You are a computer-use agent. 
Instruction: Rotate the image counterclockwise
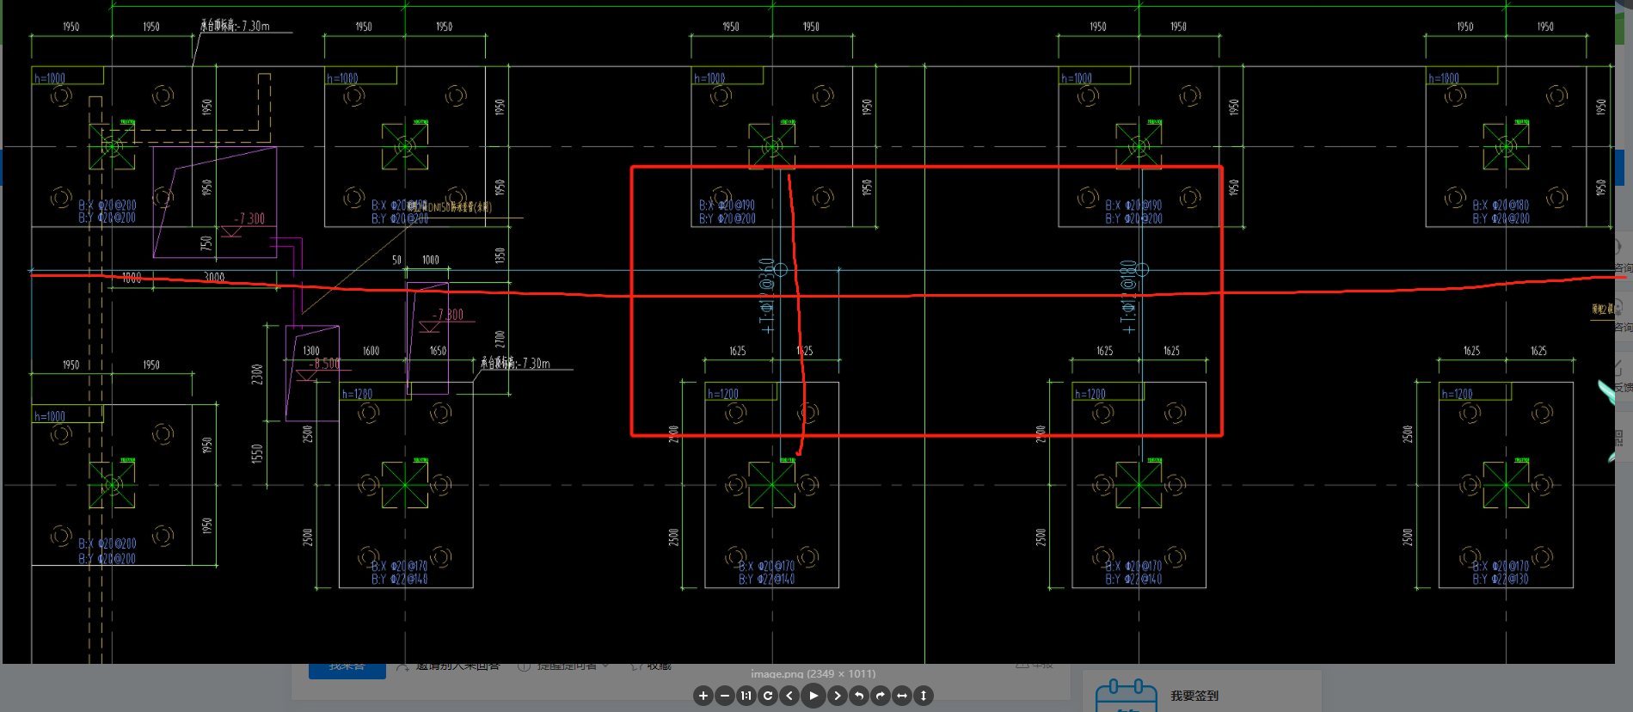(x=859, y=696)
